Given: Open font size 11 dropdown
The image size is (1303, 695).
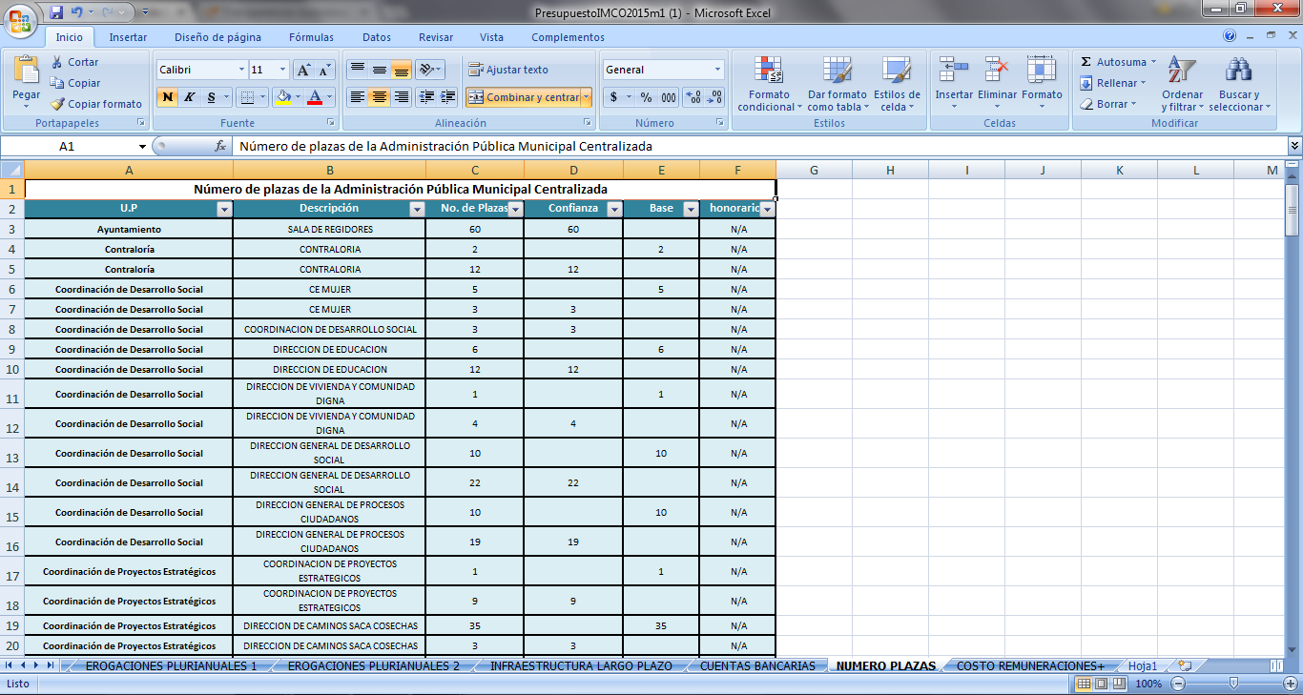Looking at the screenshot, I should (x=282, y=70).
